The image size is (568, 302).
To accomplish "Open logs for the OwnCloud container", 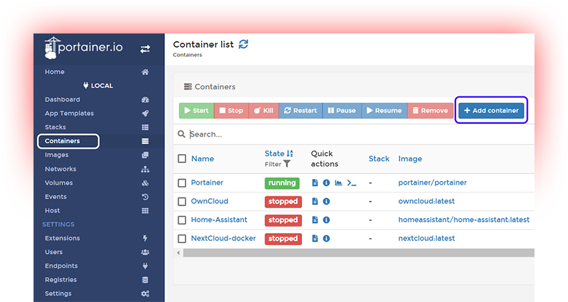I will coord(315,202).
